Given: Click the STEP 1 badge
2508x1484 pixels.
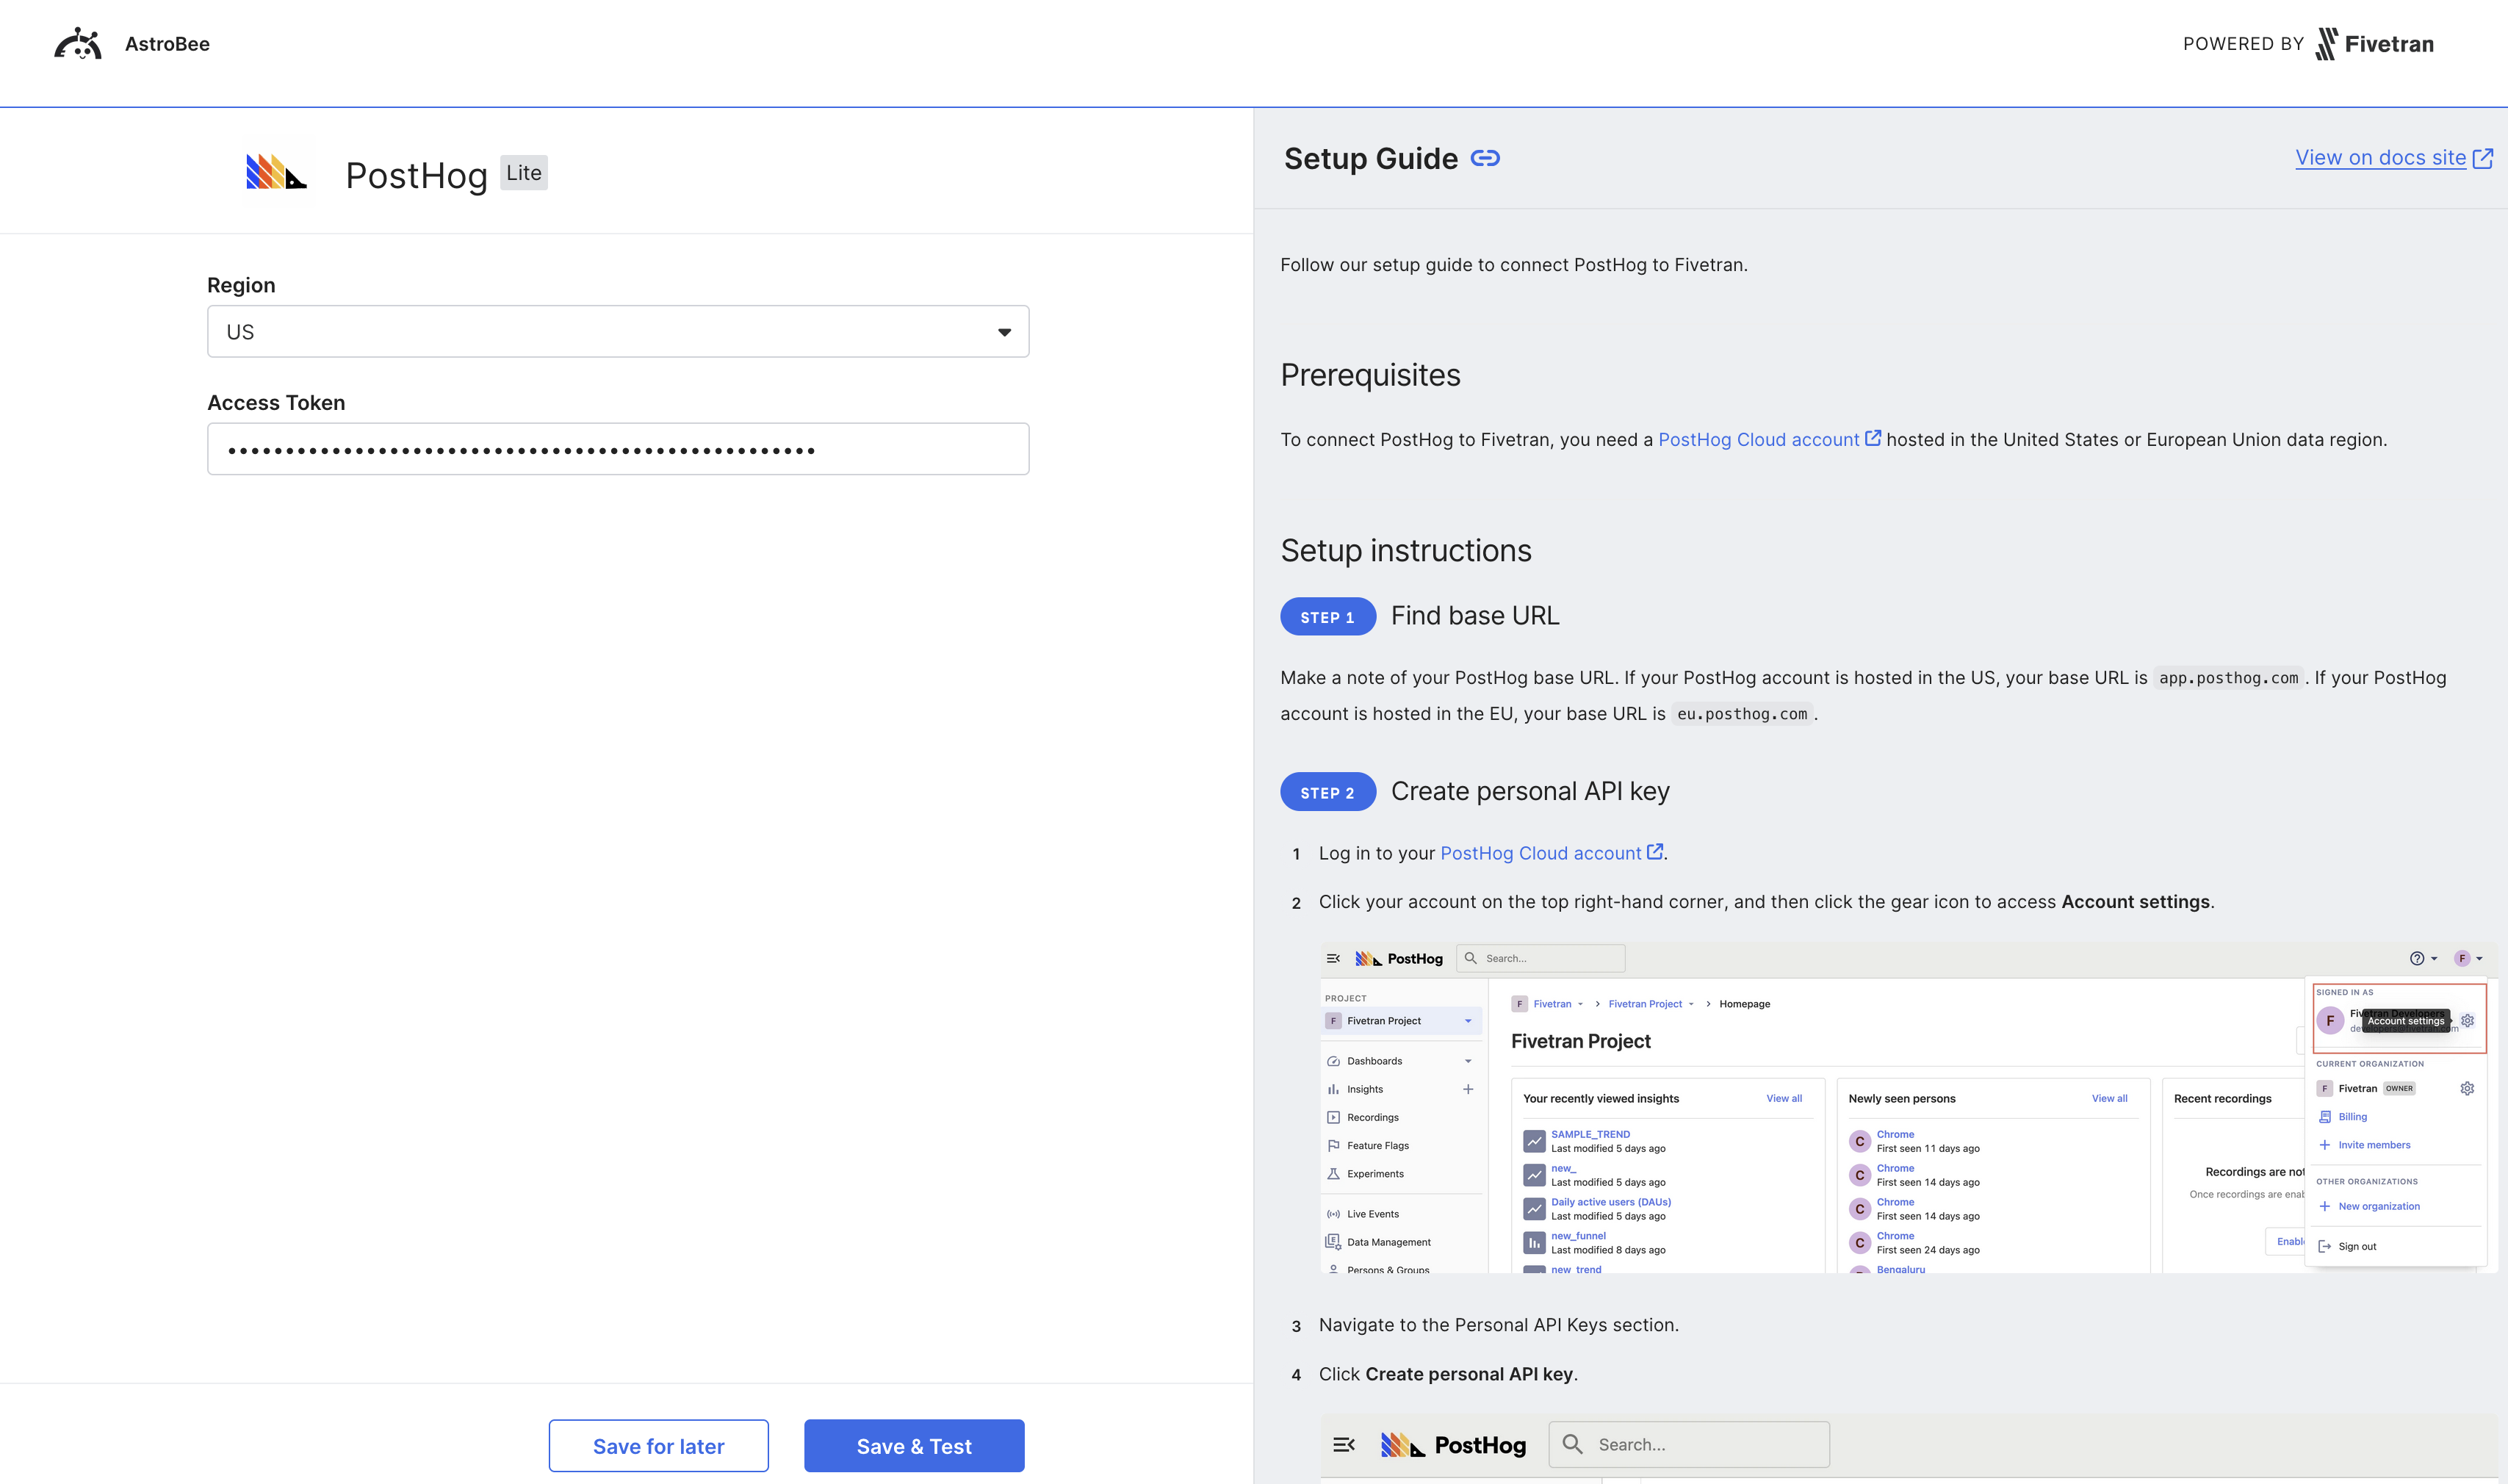Looking at the screenshot, I should 1327,617.
